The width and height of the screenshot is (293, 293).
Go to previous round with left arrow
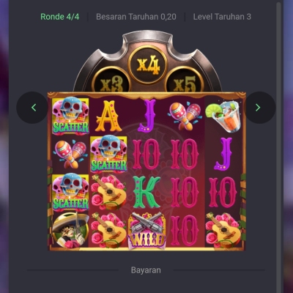point(32,108)
